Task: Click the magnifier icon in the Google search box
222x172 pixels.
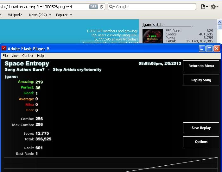Action: coord(111,7)
